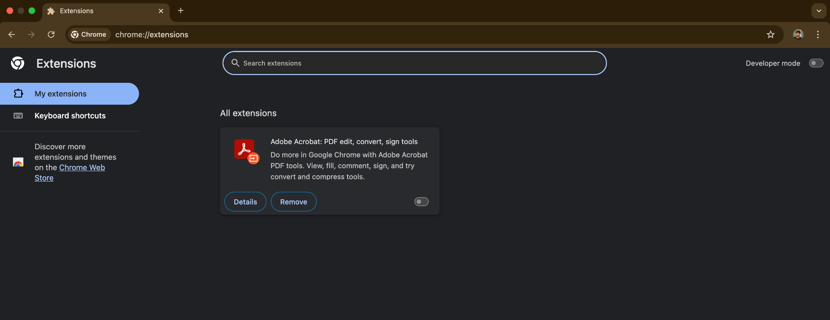Viewport: 830px width, 320px height.
Task: Focus the Search extensions field
Action: 415,63
